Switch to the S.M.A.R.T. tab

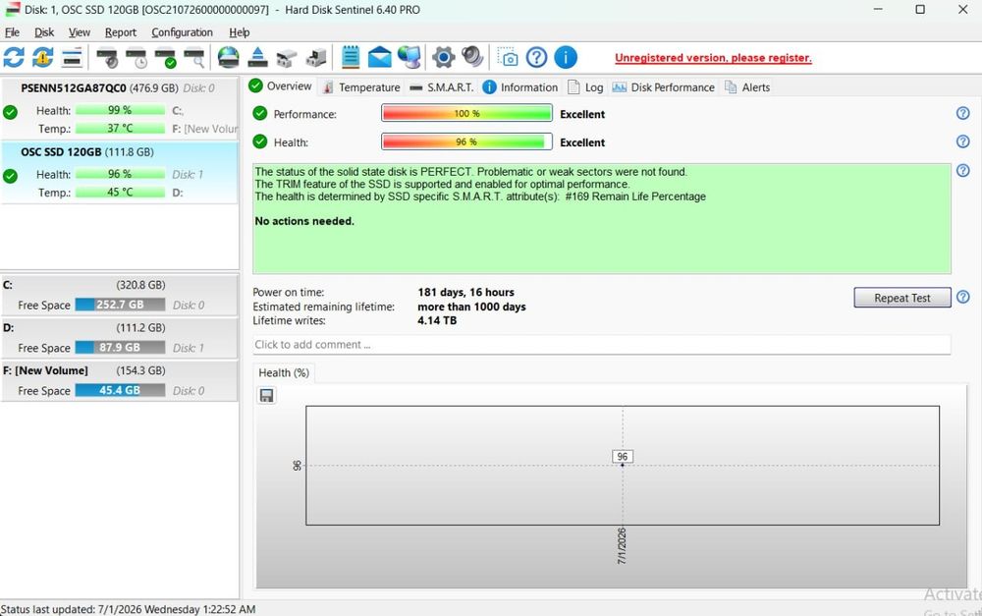tap(442, 87)
